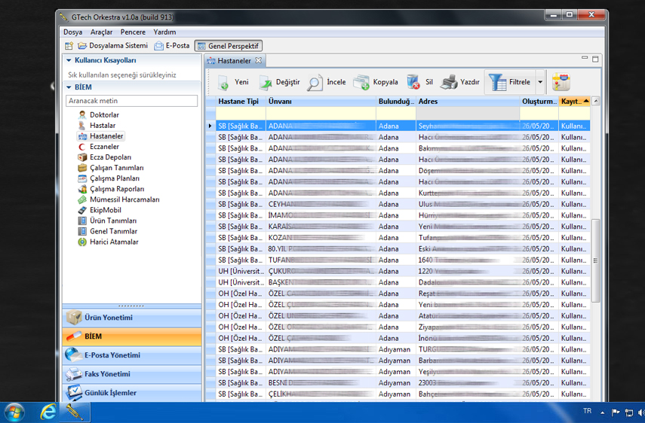645x423 pixels.
Task: Open EkipMobil item
Action: pyautogui.click(x=106, y=210)
